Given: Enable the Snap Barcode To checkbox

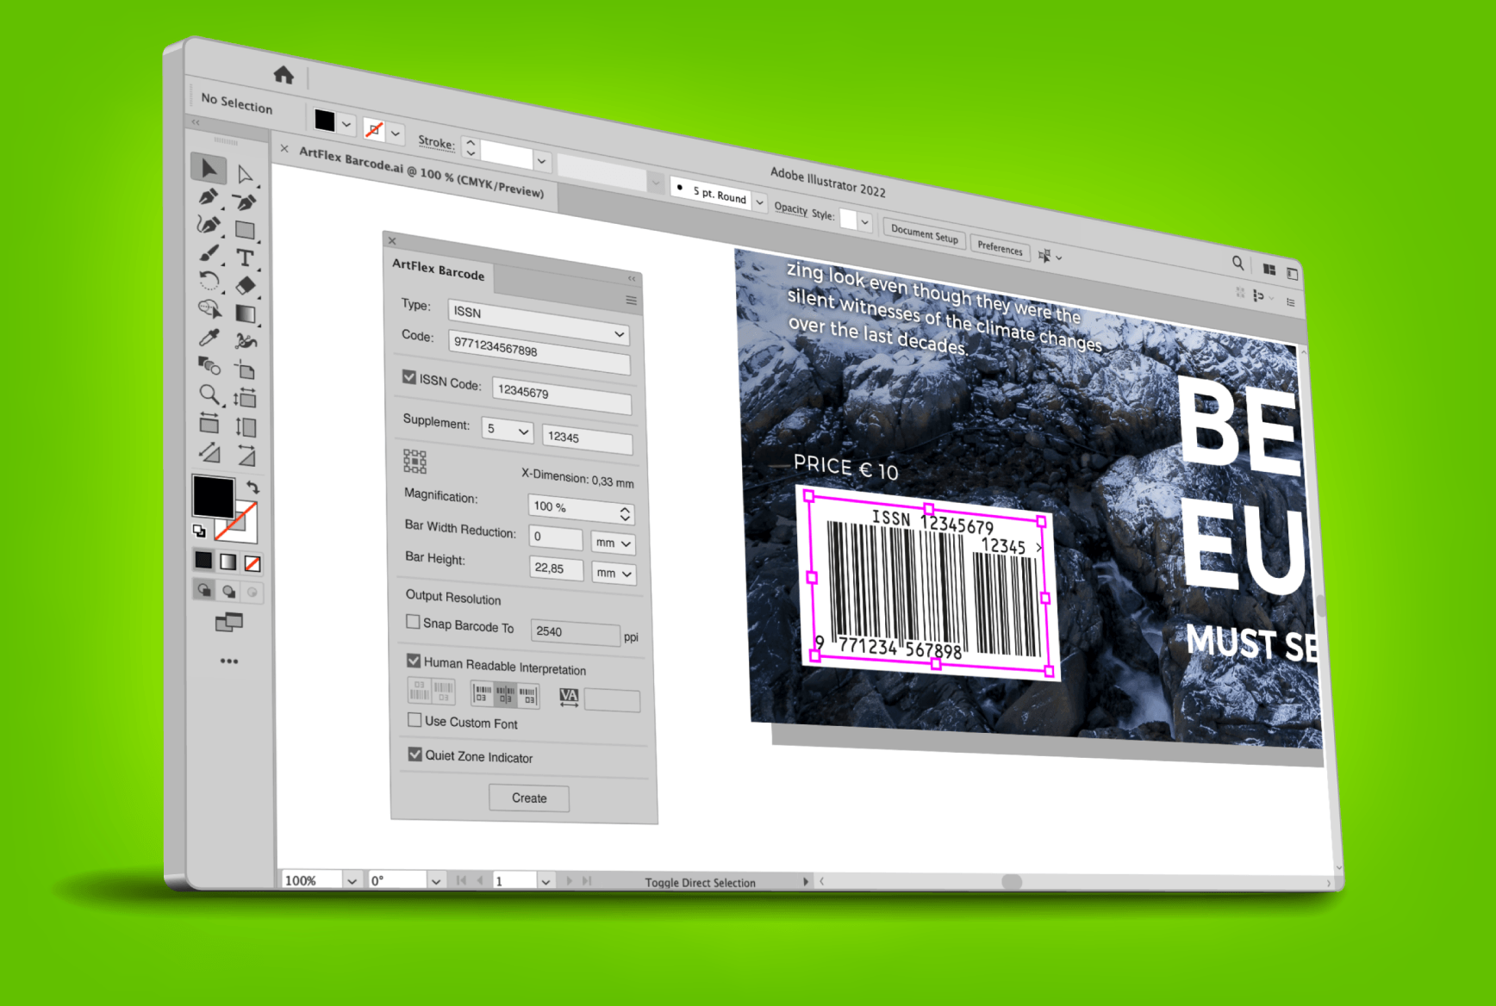Looking at the screenshot, I should tap(414, 621).
